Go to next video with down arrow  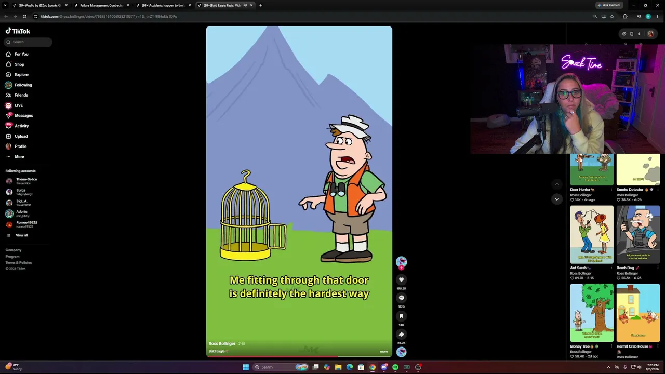point(557,199)
